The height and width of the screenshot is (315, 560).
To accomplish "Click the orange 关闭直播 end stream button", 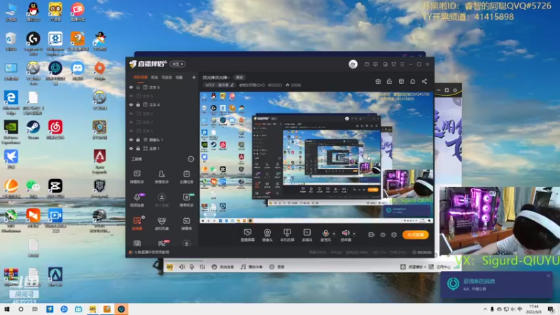I will [x=415, y=234].
